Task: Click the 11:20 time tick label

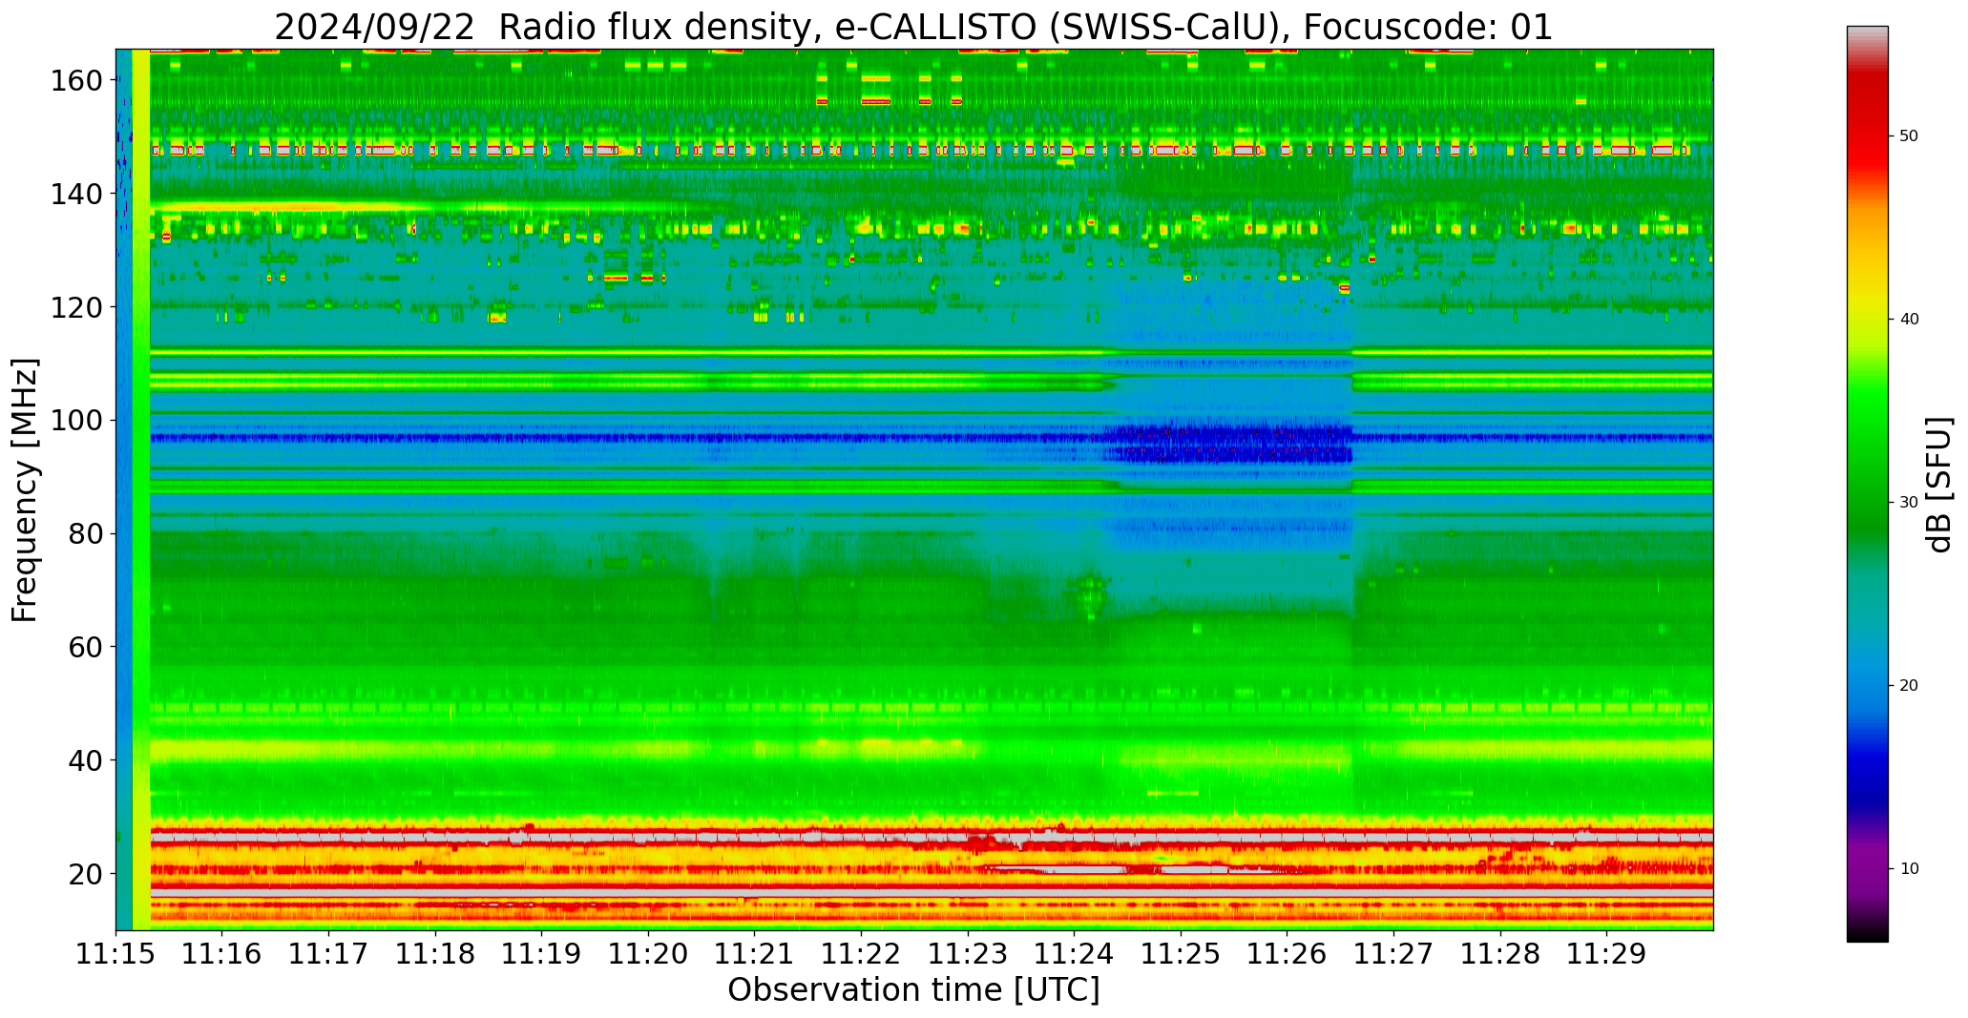Action: [649, 954]
